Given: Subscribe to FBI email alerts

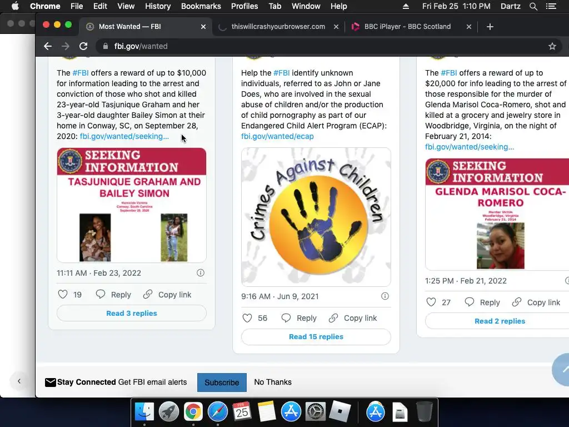Looking at the screenshot, I should pos(222,383).
